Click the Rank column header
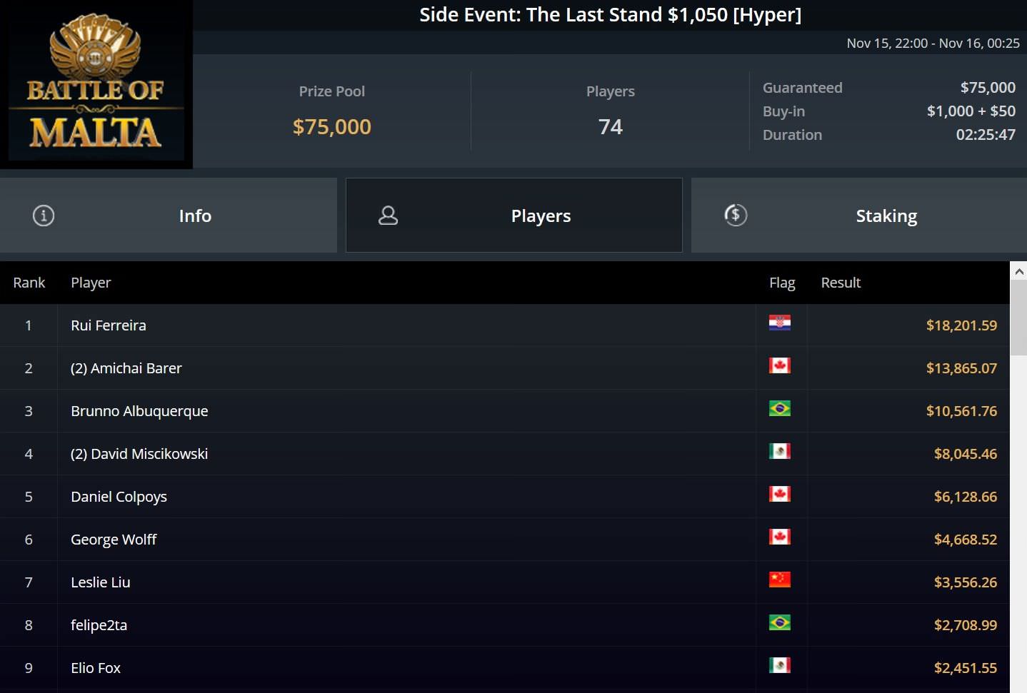This screenshot has width=1027, height=693. [x=29, y=283]
